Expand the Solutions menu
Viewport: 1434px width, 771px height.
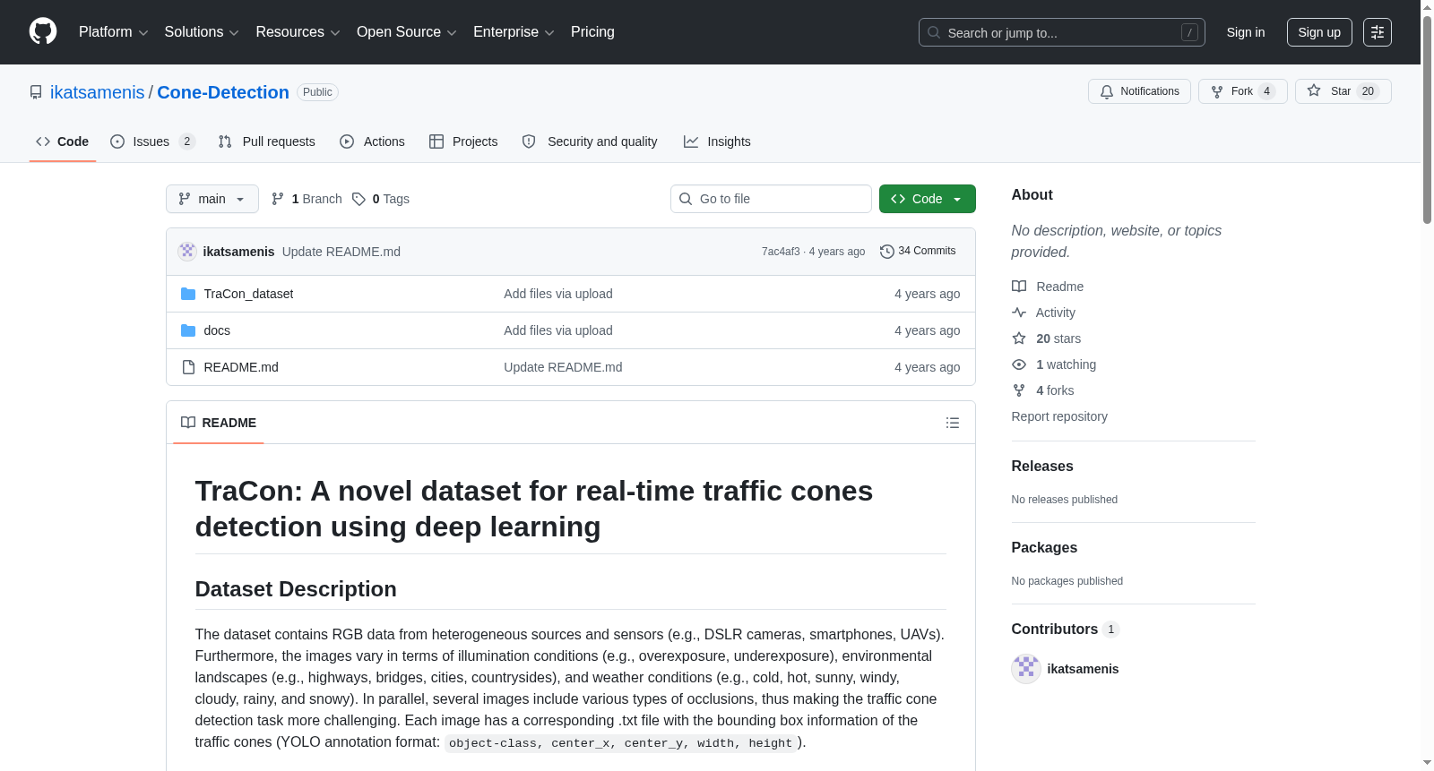point(202,32)
